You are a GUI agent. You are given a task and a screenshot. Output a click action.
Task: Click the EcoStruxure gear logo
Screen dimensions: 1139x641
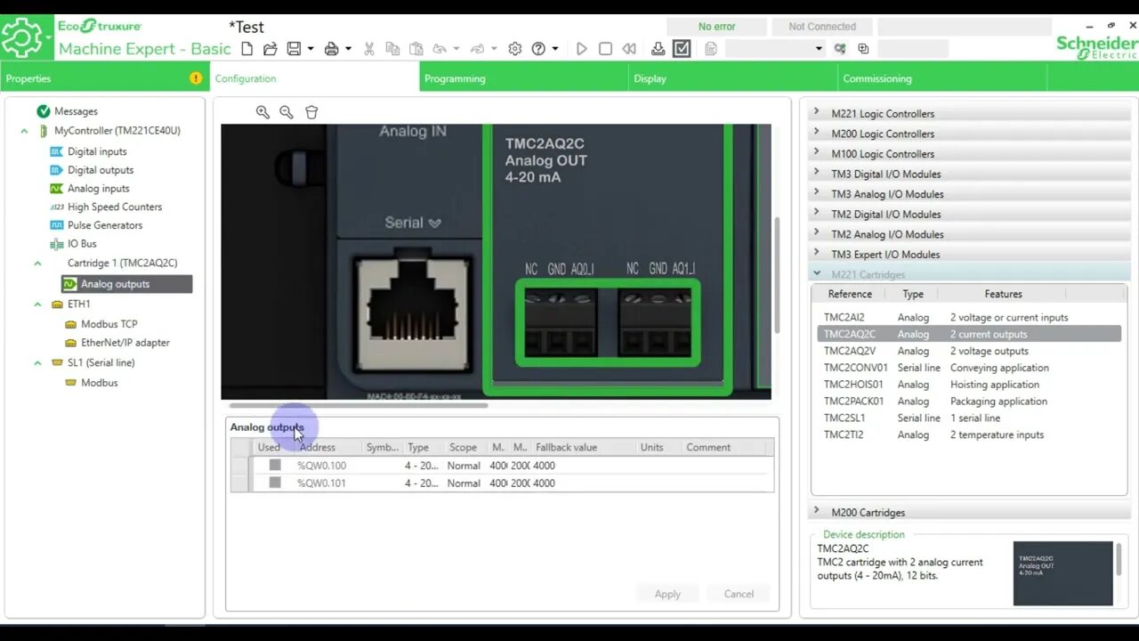coord(22,38)
